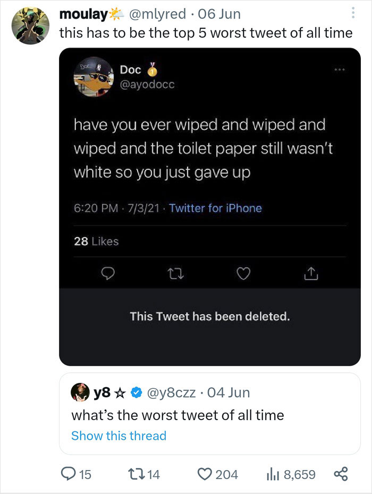This screenshot has height=494, width=372.
Task: Click heart icon inside embedded tweet
Action: click(243, 274)
